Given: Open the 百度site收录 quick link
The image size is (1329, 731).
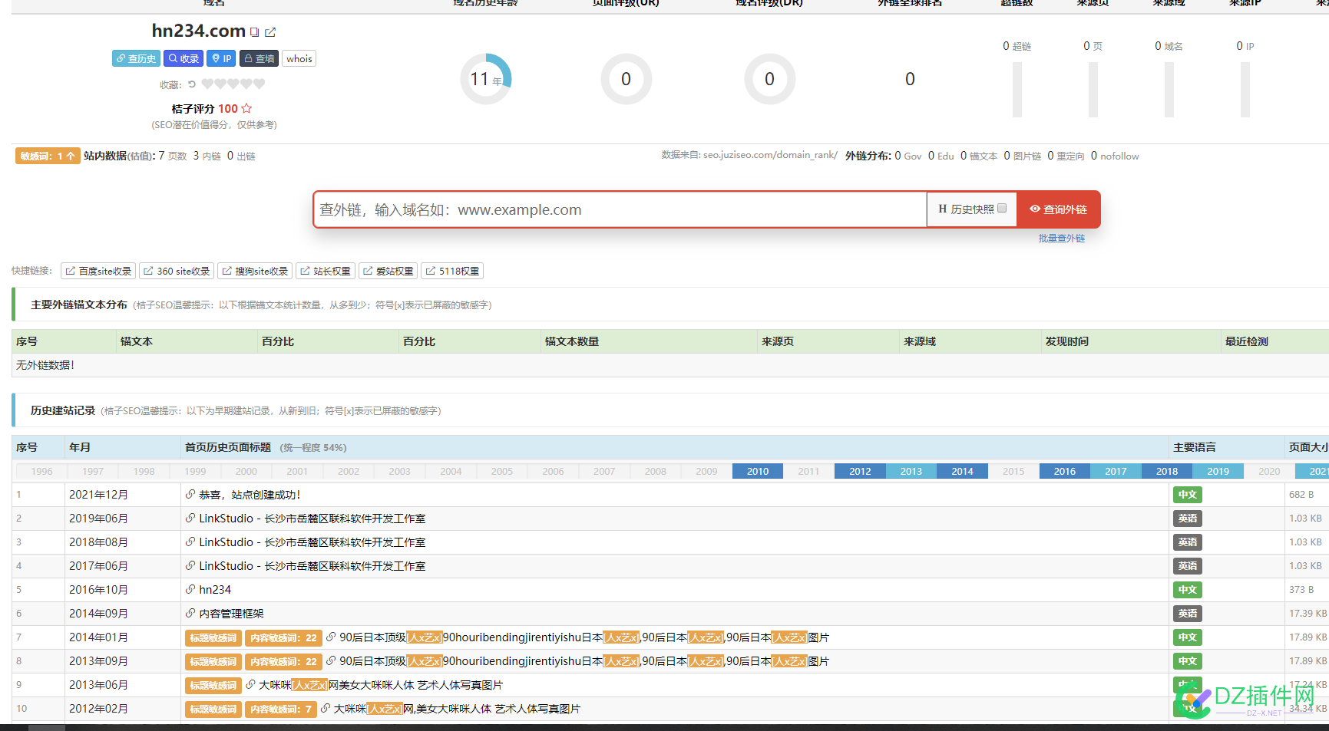Looking at the screenshot, I should (98, 271).
